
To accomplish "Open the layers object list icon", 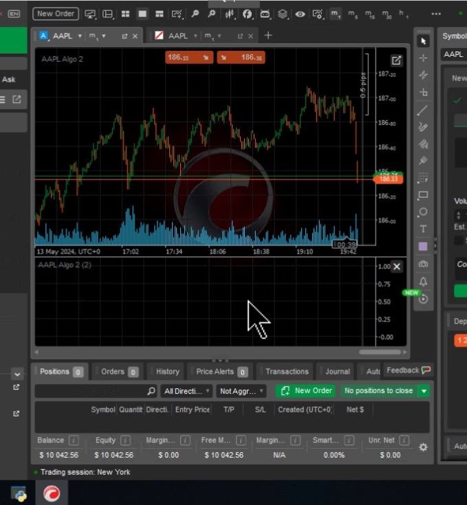I will click(283, 14).
